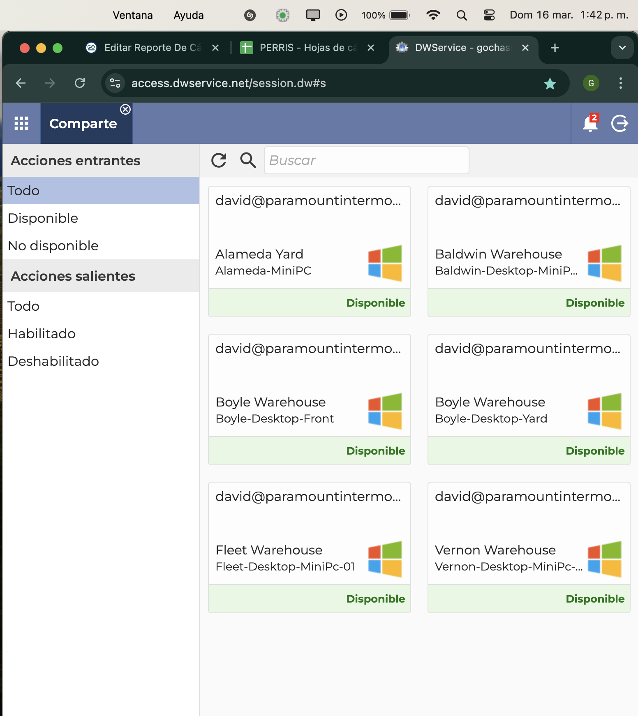Select Fleet-Desktop-MiniPc-01 machine name

[285, 566]
